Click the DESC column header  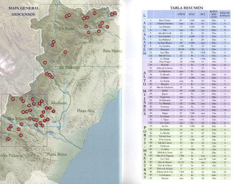192,14
